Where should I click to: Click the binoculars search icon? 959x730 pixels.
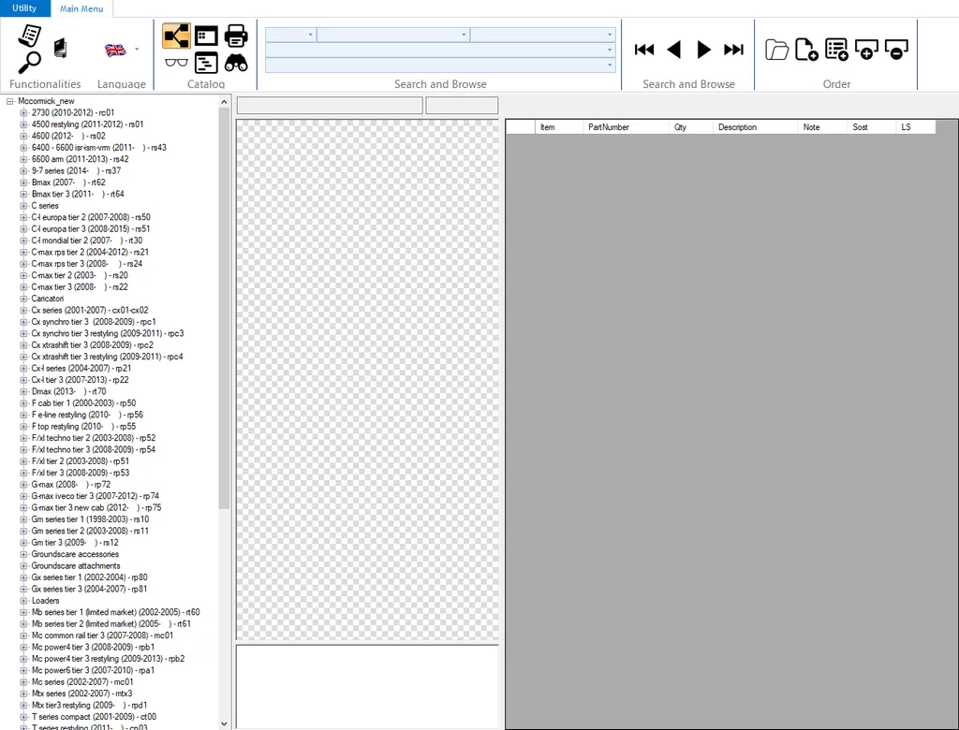[236, 63]
